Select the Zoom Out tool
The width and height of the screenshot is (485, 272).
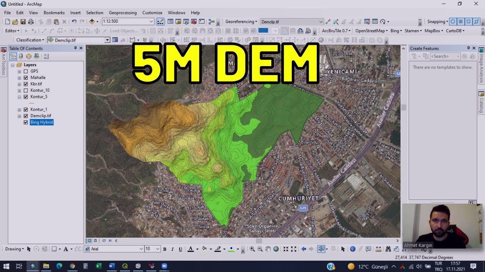260,249
